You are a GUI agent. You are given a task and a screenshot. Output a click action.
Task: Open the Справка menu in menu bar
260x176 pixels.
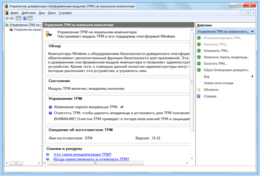point(65,13)
